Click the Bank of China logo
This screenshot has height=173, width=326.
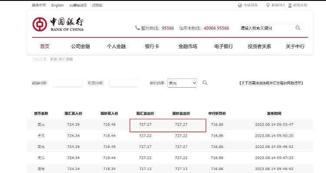pos(58,24)
